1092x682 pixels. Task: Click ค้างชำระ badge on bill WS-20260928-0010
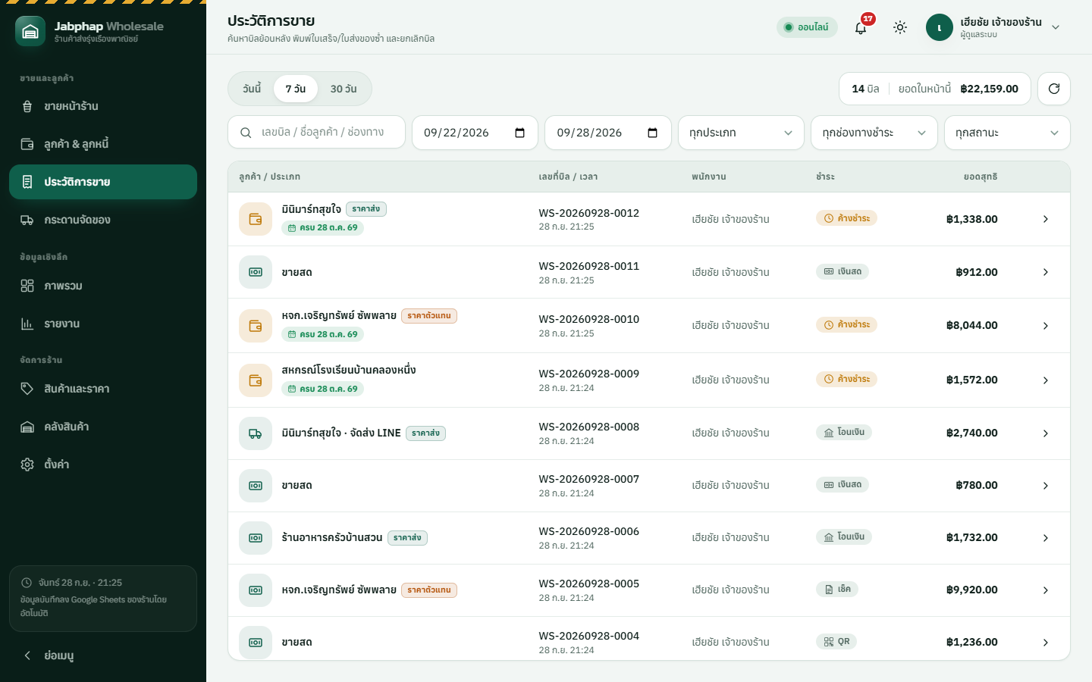click(846, 325)
